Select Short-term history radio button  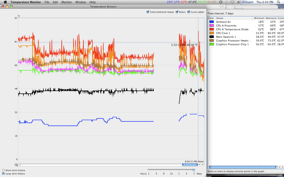click(3, 170)
